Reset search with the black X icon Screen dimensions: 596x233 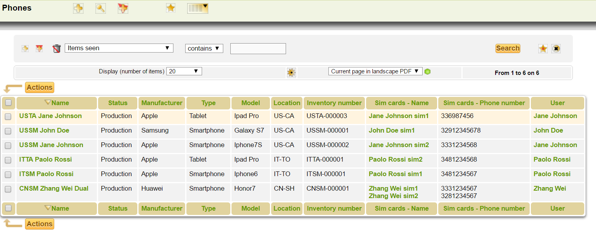[x=556, y=49]
